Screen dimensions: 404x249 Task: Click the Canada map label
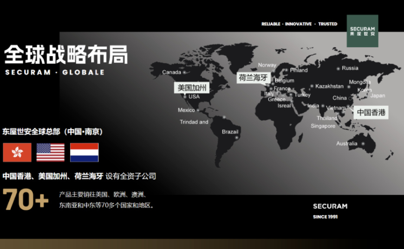[x=172, y=72]
